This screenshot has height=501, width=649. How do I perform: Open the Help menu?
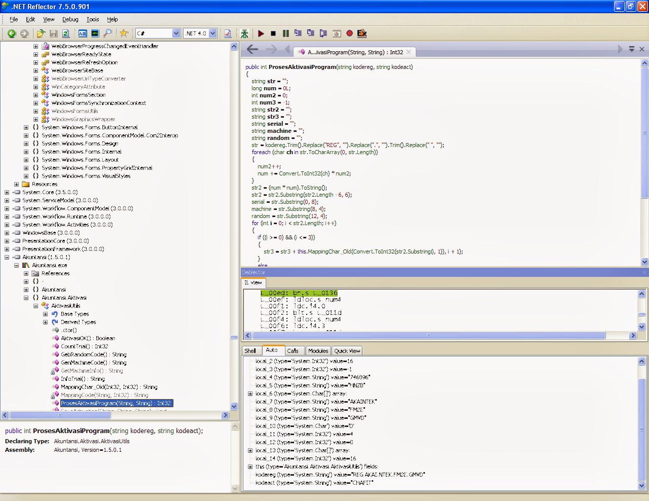tap(113, 19)
